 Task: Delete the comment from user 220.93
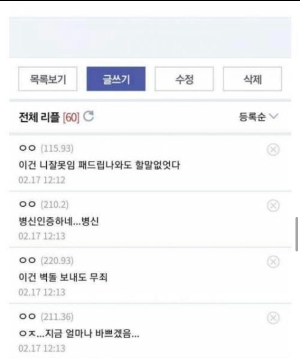click(x=273, y=262)
